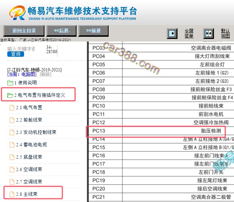This screenshot has height=202, width=234.
Task: Select the 默认视图 link
Action: point(225,33)
